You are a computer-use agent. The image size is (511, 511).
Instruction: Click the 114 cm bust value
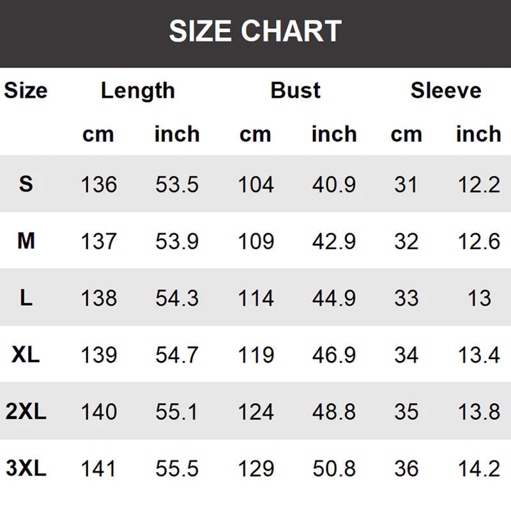pos(256,298)
